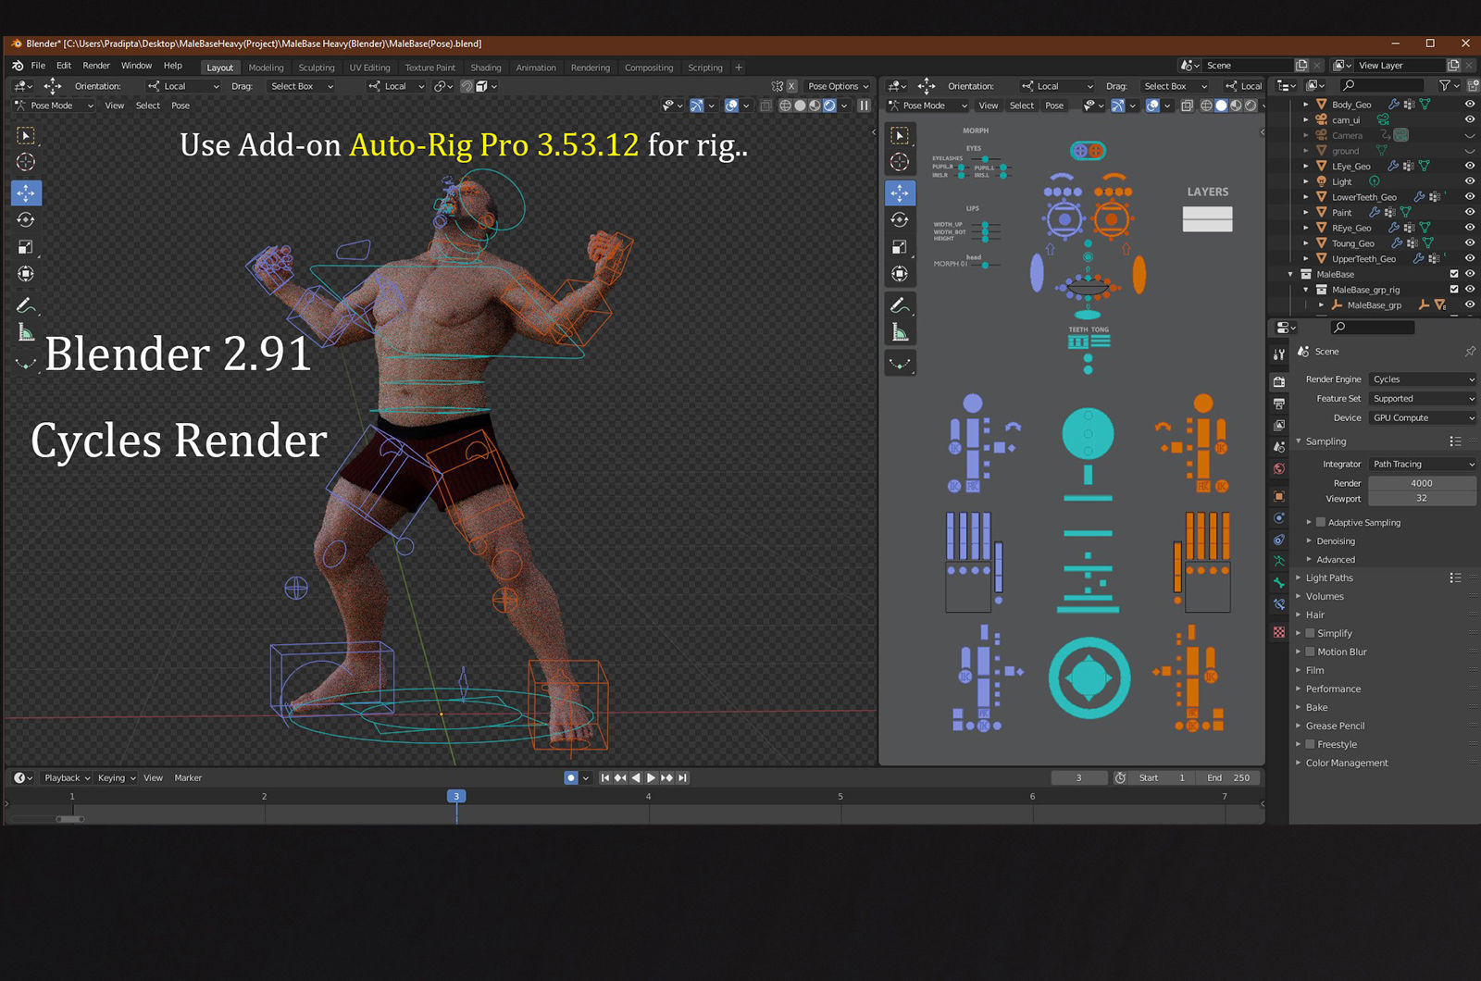Open the View Layer properties tab icon
Image resolution: width=1481 pixels, height=981 pixels.
click(1279, 426)
